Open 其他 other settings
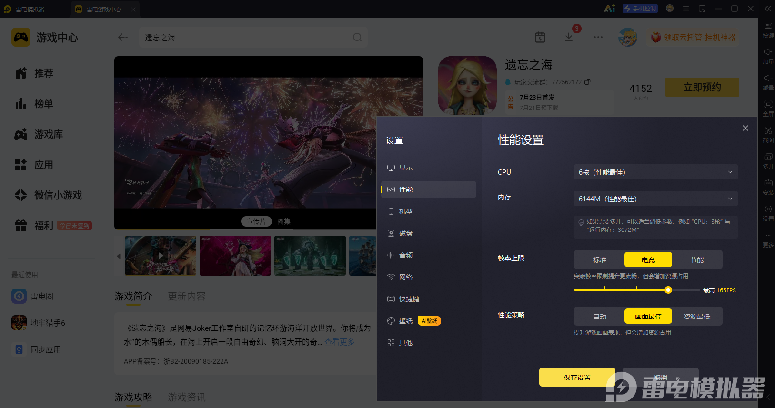 [x=429, y=343]
